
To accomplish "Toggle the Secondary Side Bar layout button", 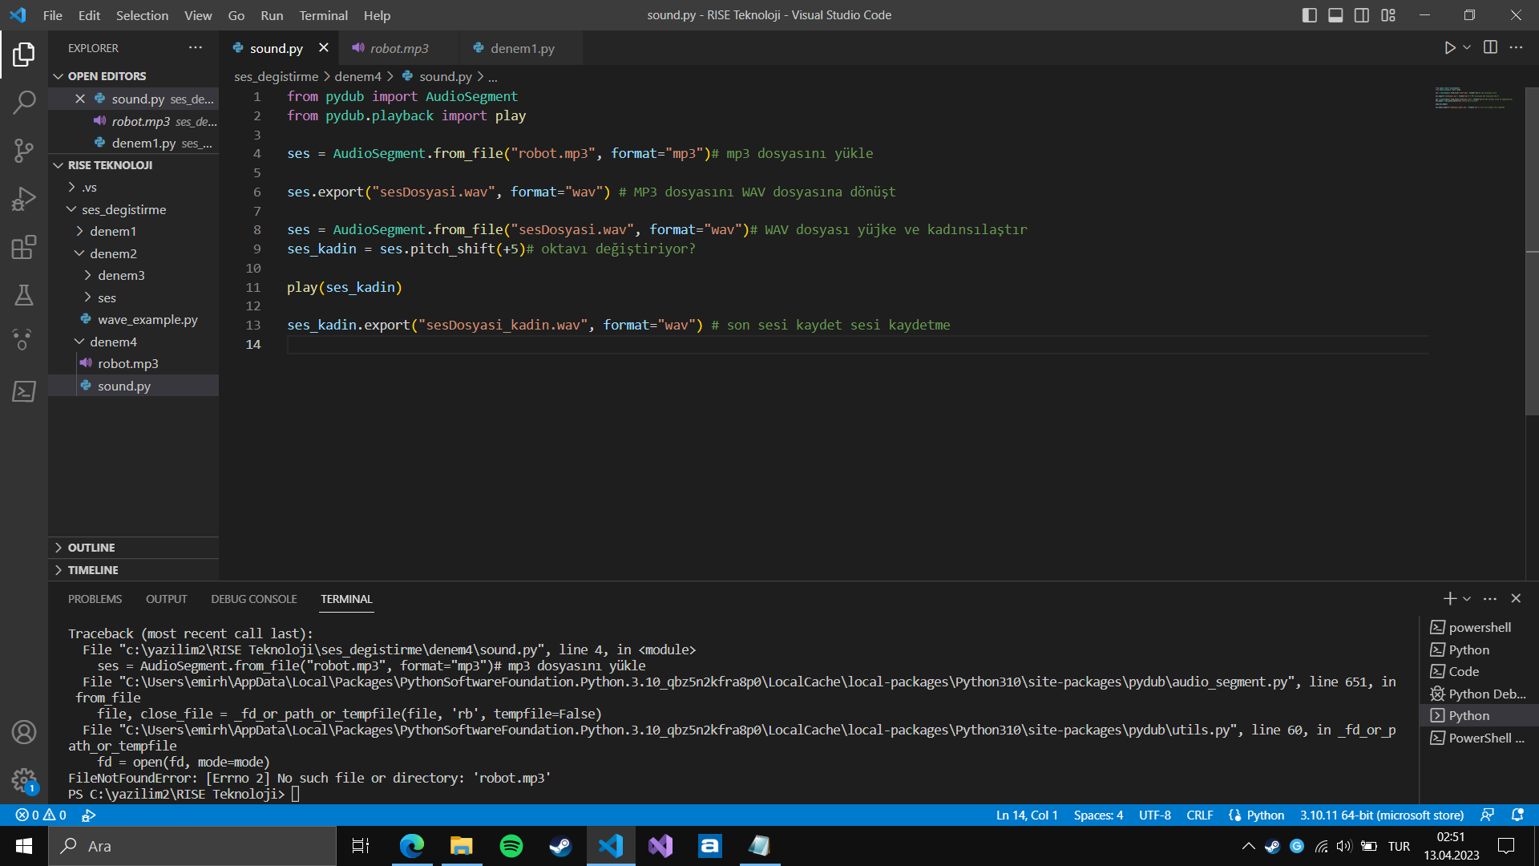I will (1362, 15).
